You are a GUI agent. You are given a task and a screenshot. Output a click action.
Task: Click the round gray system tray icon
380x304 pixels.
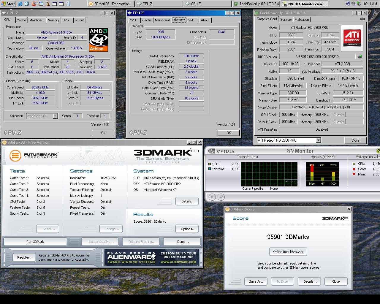tap(353, 4)
